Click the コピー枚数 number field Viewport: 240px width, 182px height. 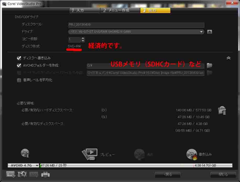click(74, 40)
